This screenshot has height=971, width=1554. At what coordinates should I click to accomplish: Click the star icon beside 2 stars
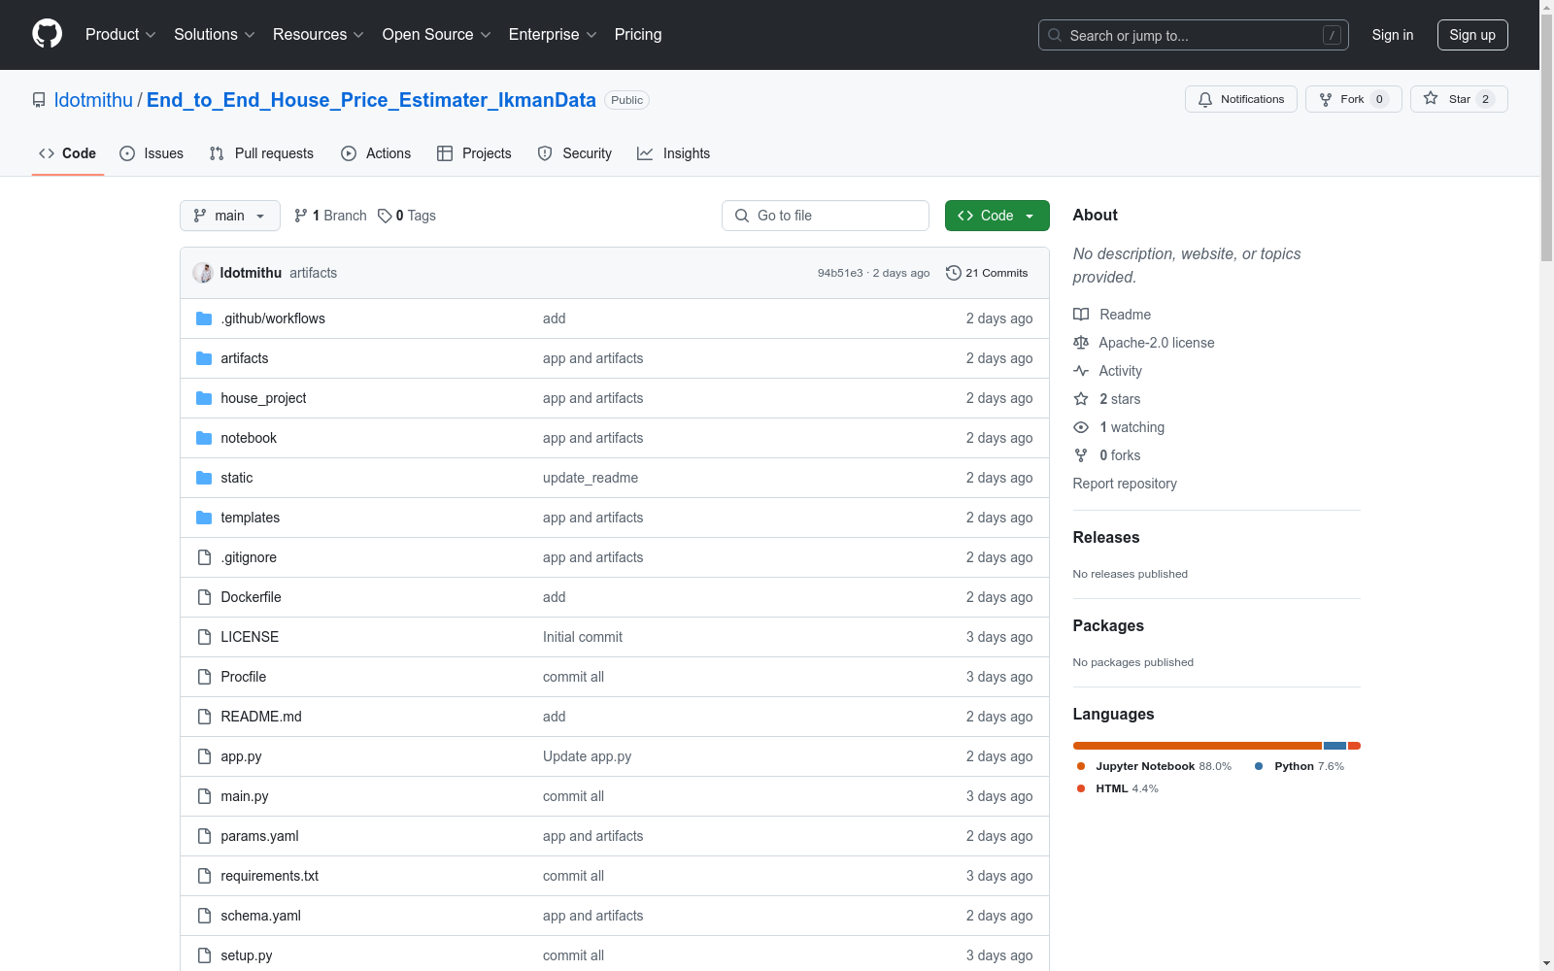1081,399
